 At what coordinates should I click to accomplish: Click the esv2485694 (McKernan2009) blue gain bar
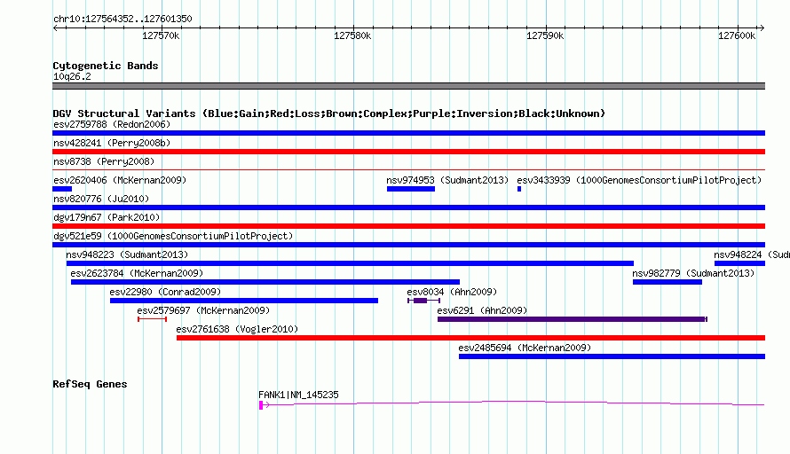612,356
